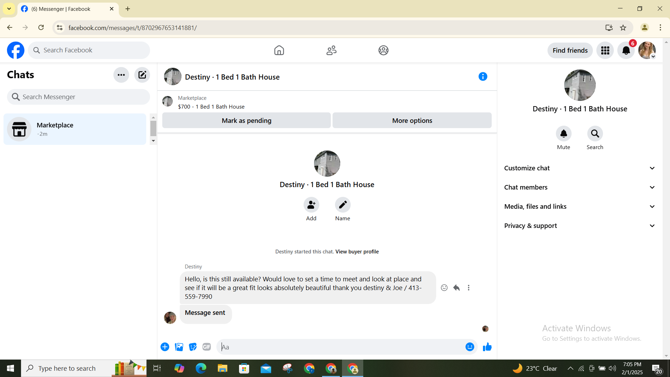Click the chat list scrollbar
670x377 pixels.
coord(153,128)
